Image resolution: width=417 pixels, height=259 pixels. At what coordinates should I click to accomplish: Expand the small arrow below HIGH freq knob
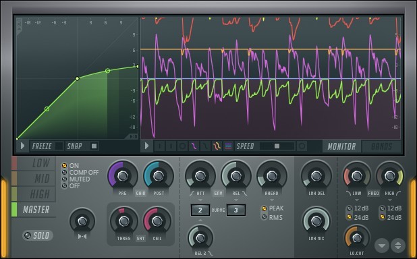390,200
